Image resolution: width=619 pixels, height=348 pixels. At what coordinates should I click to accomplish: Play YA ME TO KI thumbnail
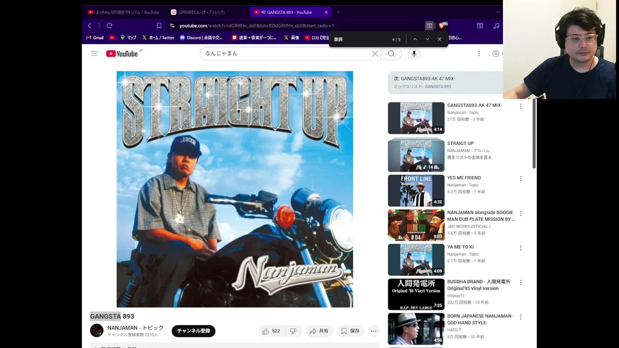tap(416, 260)
